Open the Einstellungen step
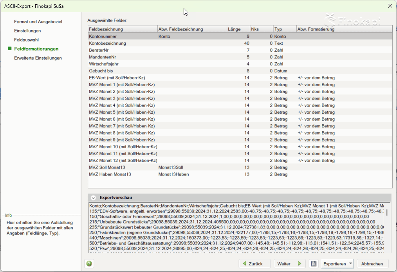This screenshot has height=272, width=397. coord(27,31)
